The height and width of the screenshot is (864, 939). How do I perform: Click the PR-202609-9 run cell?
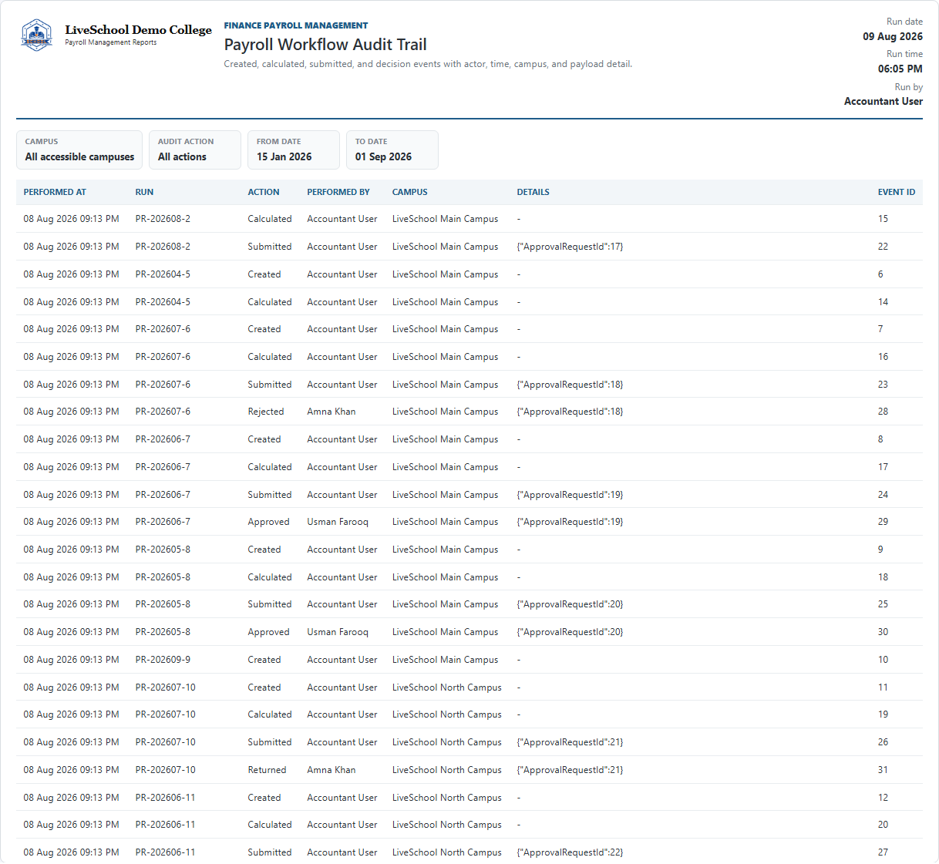163,660
